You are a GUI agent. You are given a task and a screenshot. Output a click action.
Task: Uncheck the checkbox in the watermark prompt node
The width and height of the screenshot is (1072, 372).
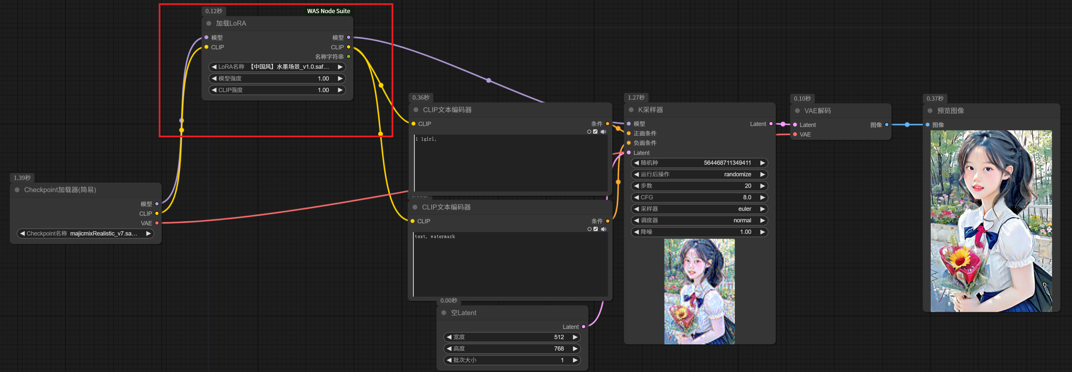tap(595, 229)
